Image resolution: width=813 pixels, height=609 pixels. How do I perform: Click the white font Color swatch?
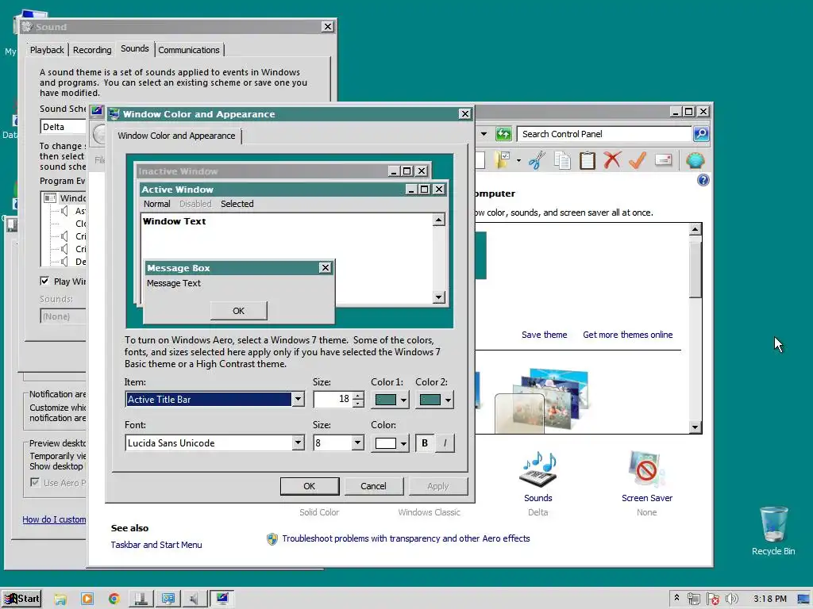(x=385, y=443)
